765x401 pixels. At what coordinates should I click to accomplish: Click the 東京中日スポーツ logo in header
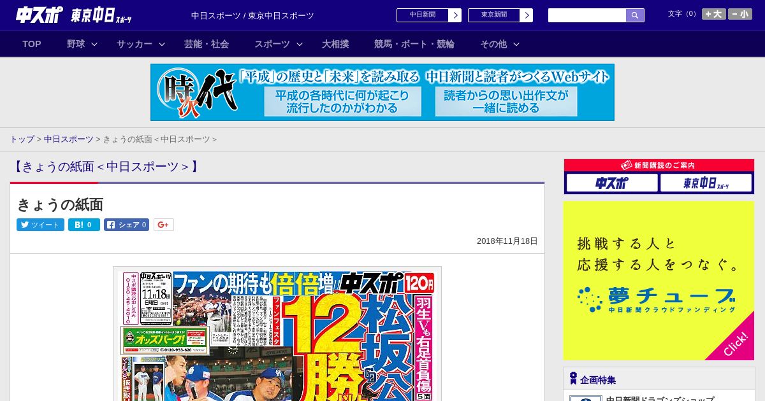click(x=101, y=15)
